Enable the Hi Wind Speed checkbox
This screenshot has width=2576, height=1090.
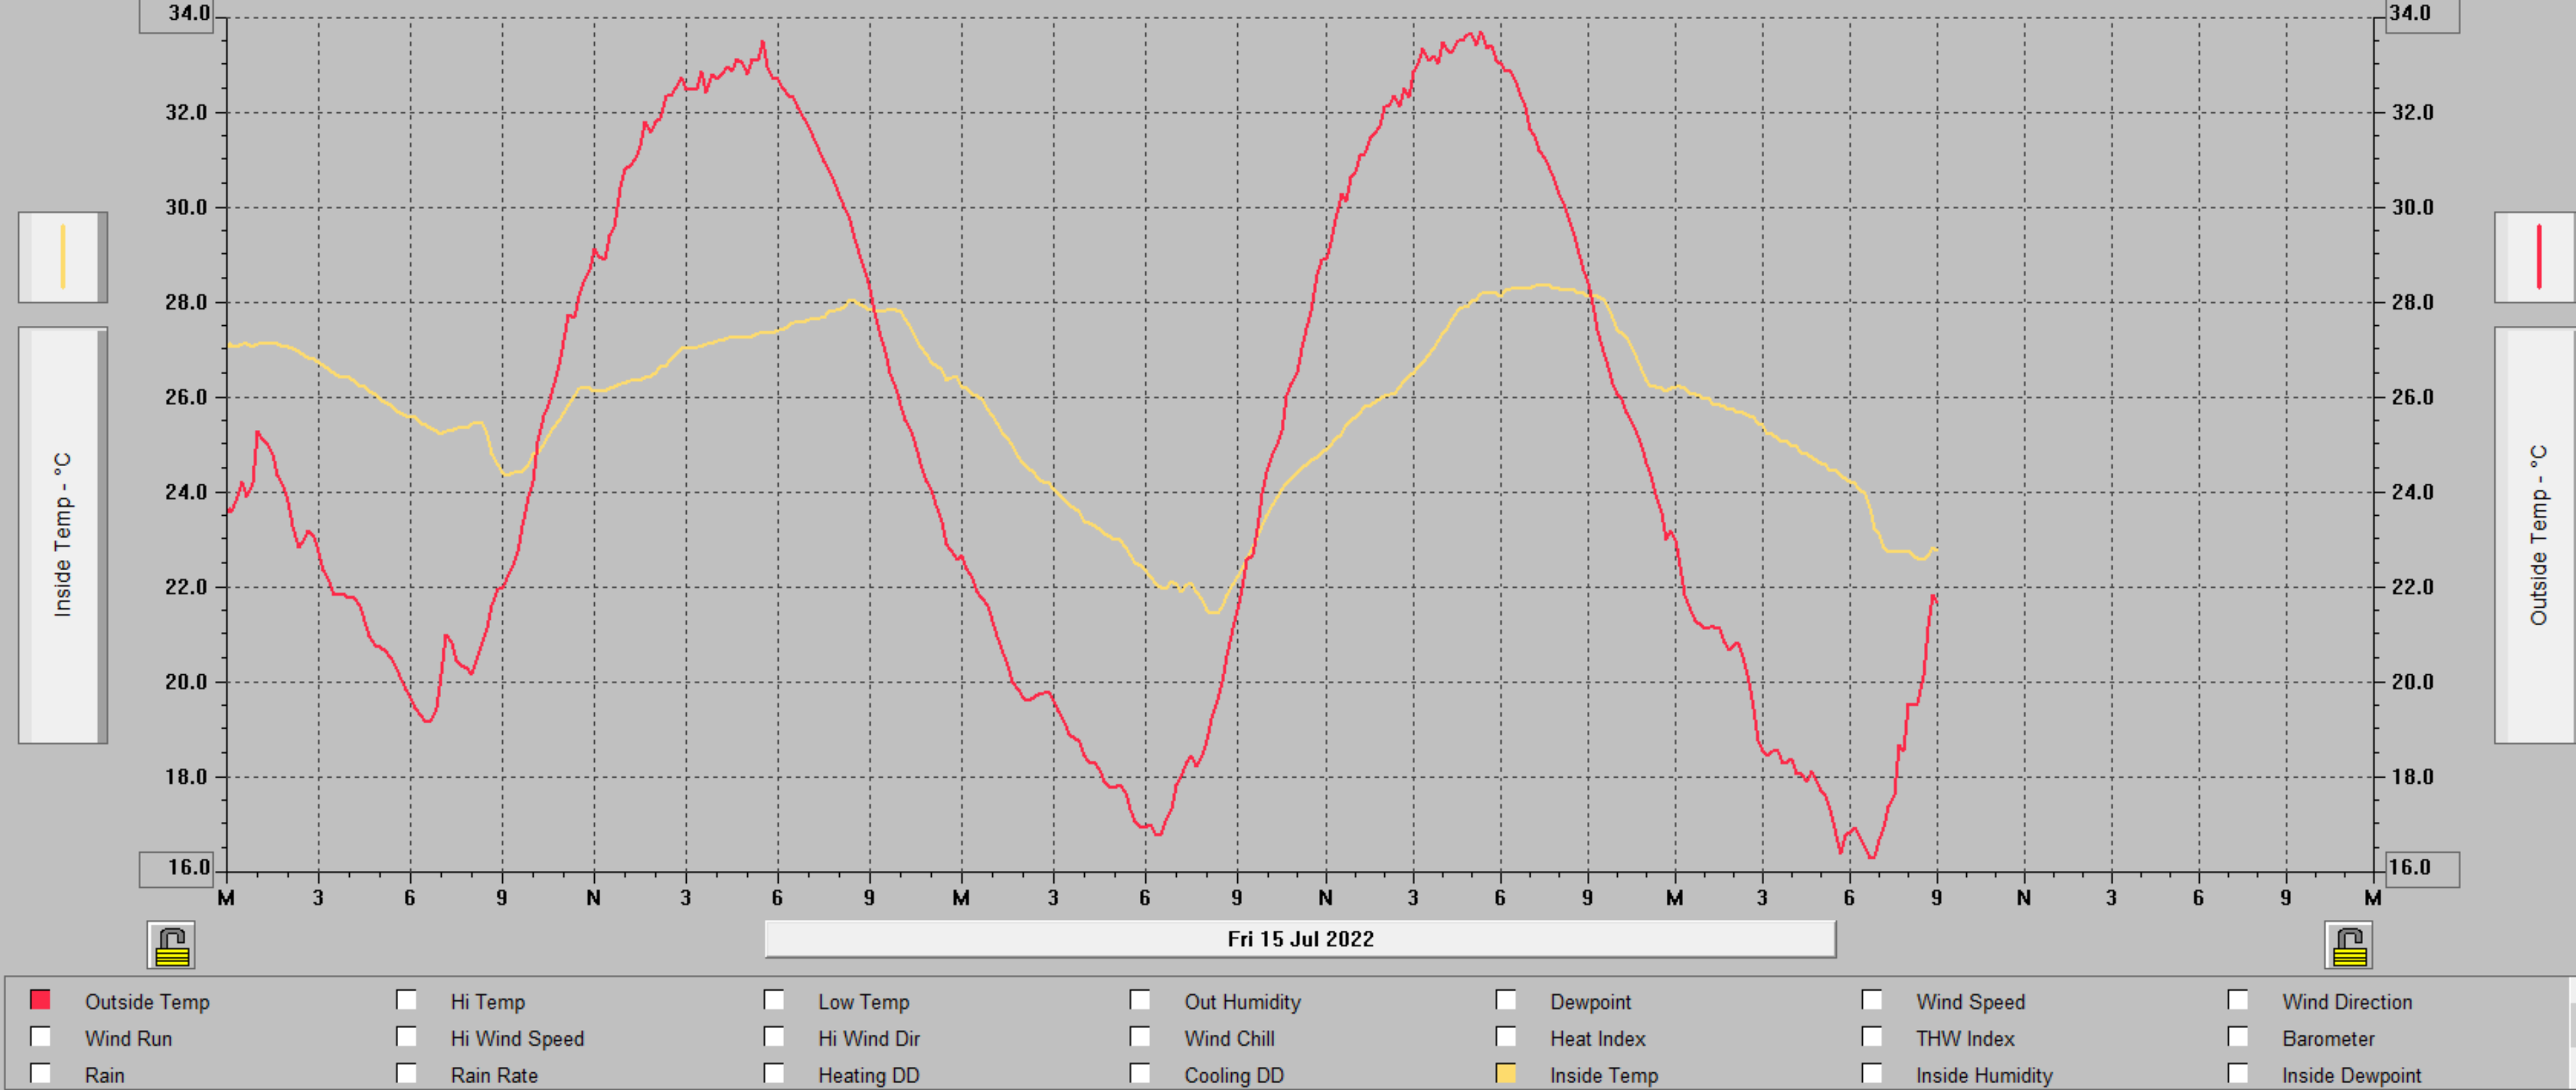point(407,1037)
